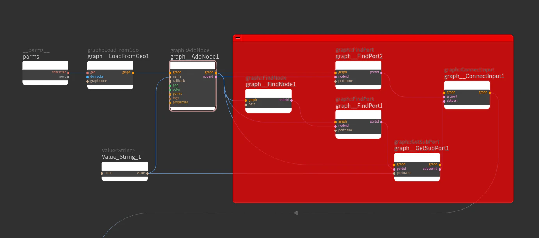Click the dstport input on ConnectInput1
539x238 pixels.
click(444, 101)
